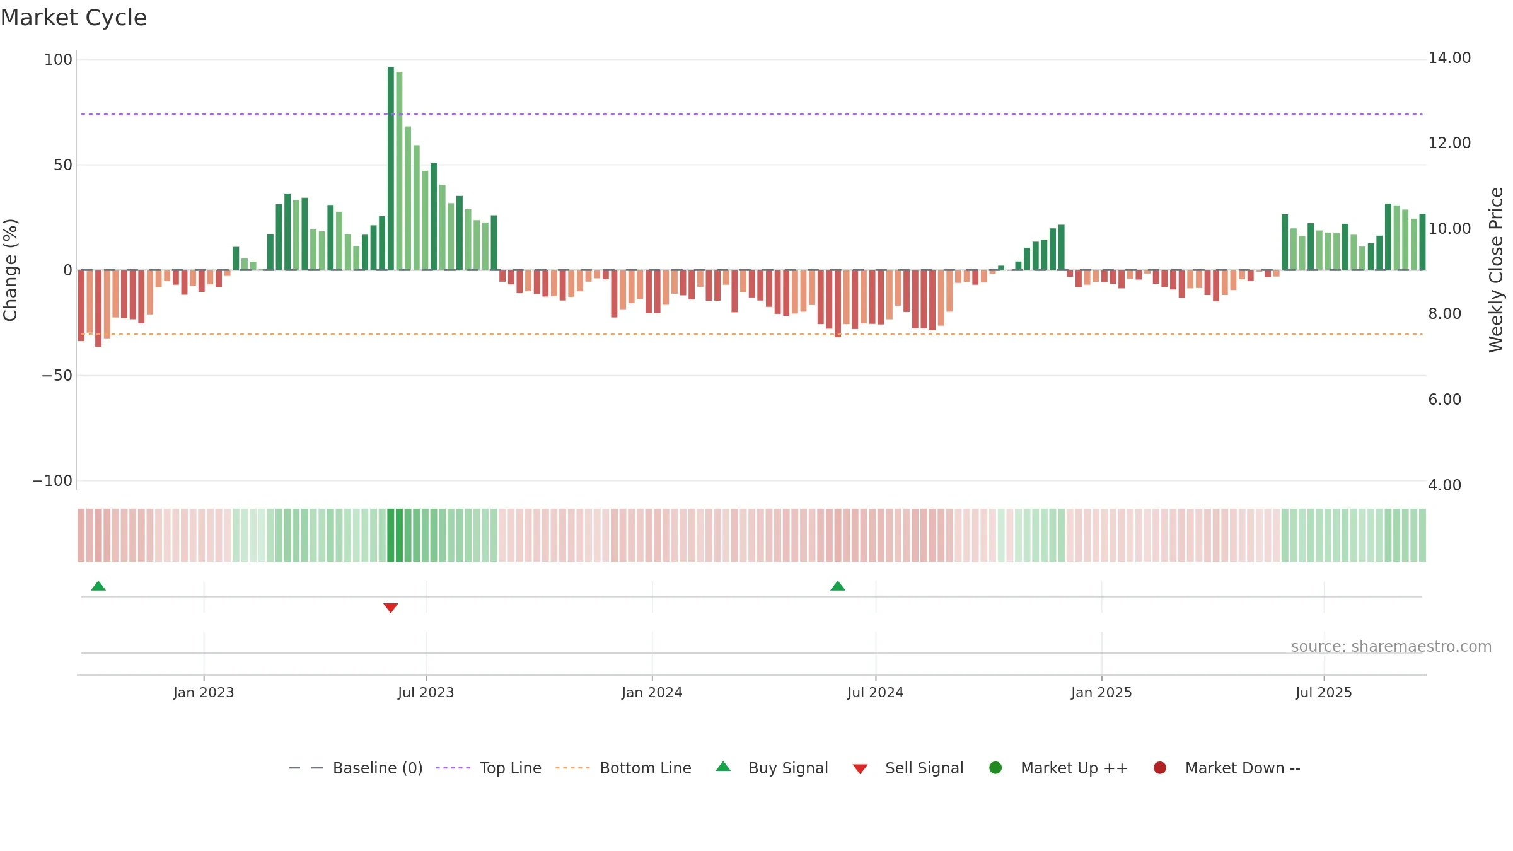Click the Weekly Close Price axis title
The image size is (1513, 851).
pos(1496,270)
